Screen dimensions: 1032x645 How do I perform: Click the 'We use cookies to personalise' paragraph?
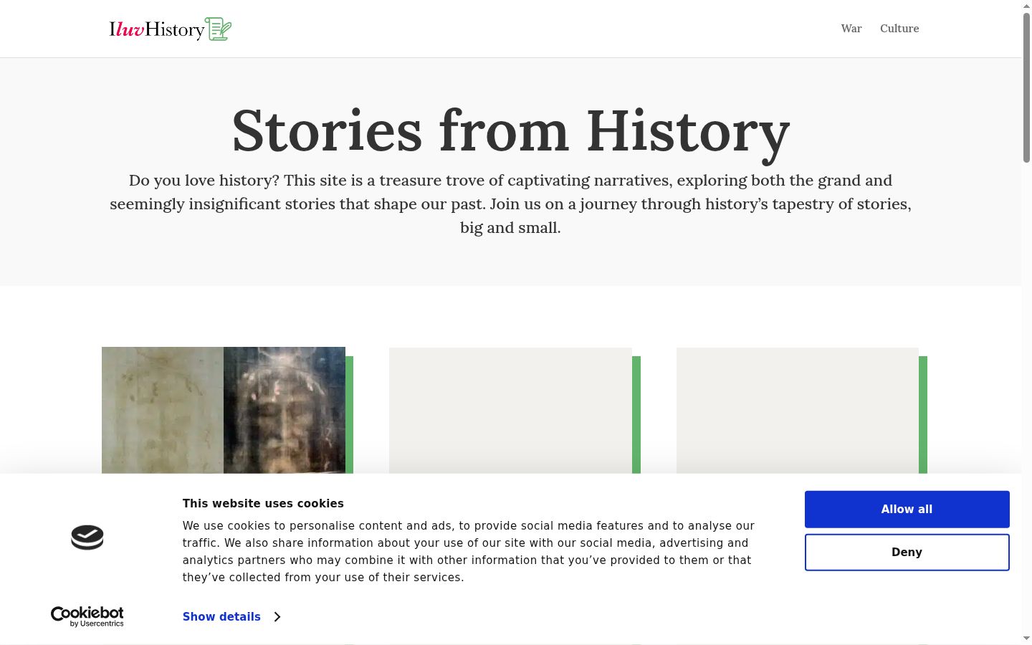(x=469, y=552)
